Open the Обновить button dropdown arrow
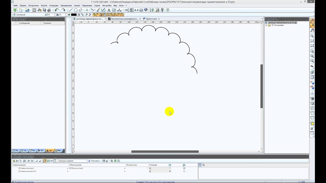This screenshot has height=183, width=326. pos(101,161)
